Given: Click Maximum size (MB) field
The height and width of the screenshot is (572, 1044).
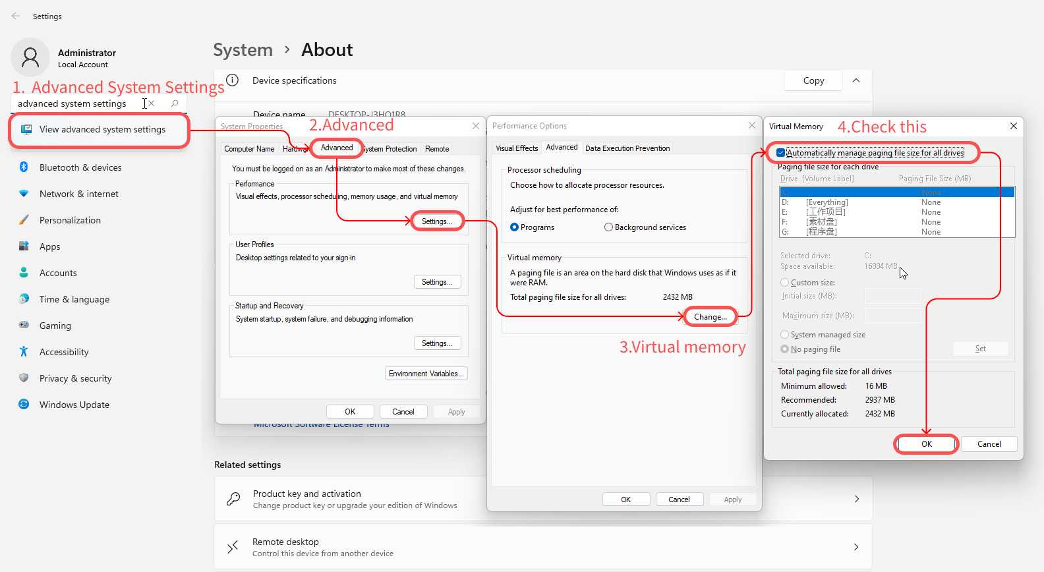Looking at the screenshot, I should (x=893, y=316).
